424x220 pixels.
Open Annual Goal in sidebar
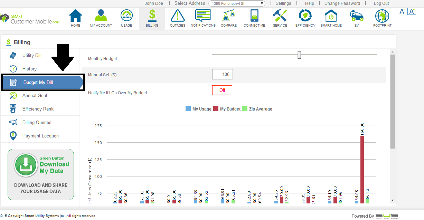pyautogui.click(x=35, y=95)
